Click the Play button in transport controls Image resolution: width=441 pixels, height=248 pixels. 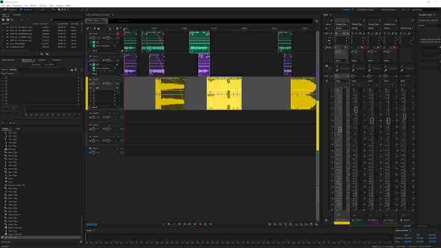pyautogui.click(x=169, y=224)
